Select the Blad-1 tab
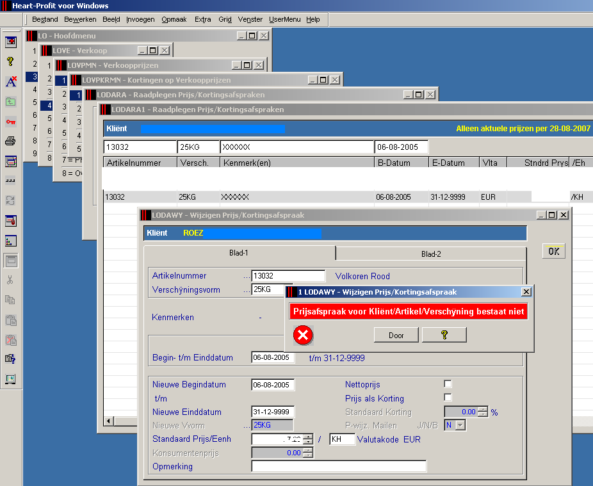 coord(239,253)
